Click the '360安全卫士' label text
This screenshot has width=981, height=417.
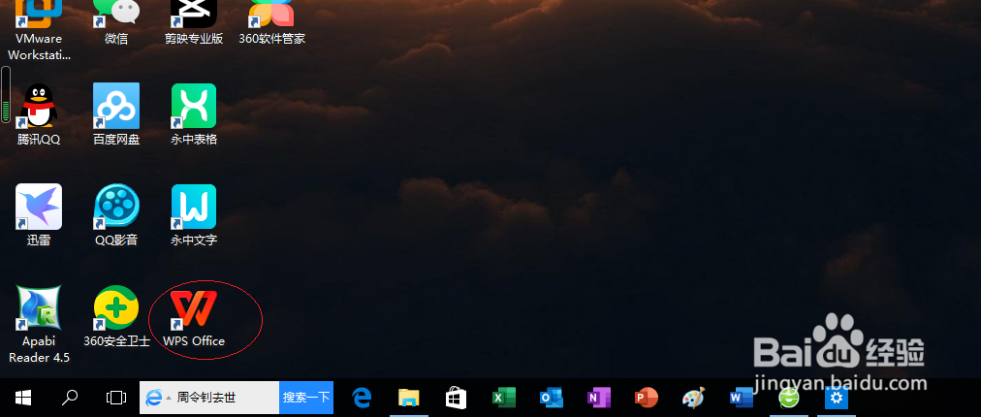117,341
